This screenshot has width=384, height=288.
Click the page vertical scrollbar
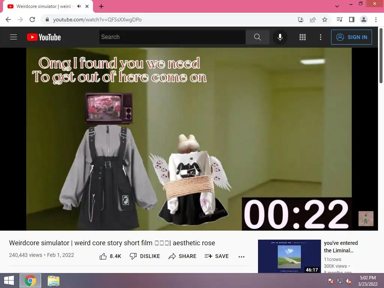pyautogui.click(x=381, y=56)
